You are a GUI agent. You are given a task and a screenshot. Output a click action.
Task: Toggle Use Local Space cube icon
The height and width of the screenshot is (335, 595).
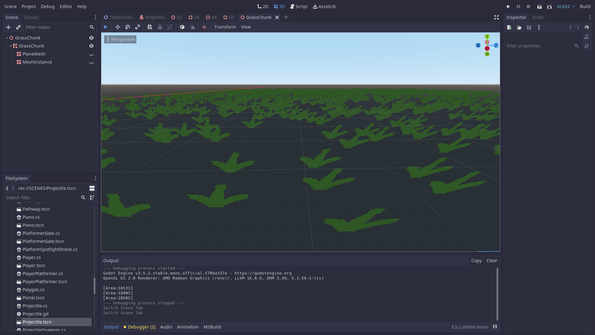(x=182, y=27)
